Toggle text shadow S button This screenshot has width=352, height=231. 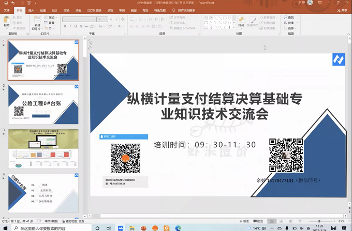coord(81,26)
